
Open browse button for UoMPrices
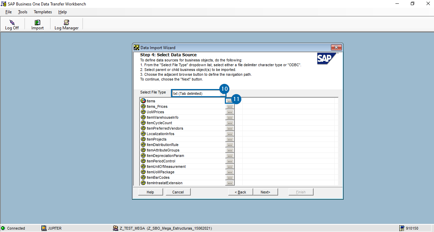230,112
